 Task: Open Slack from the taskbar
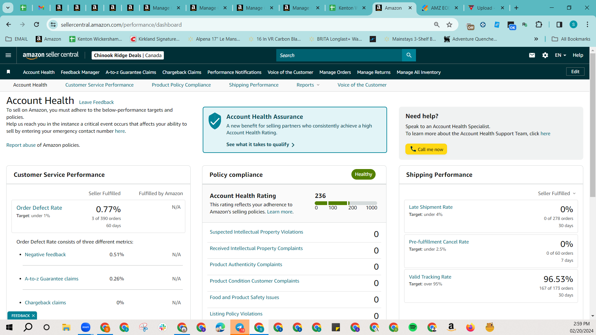(x=162, y=327)
